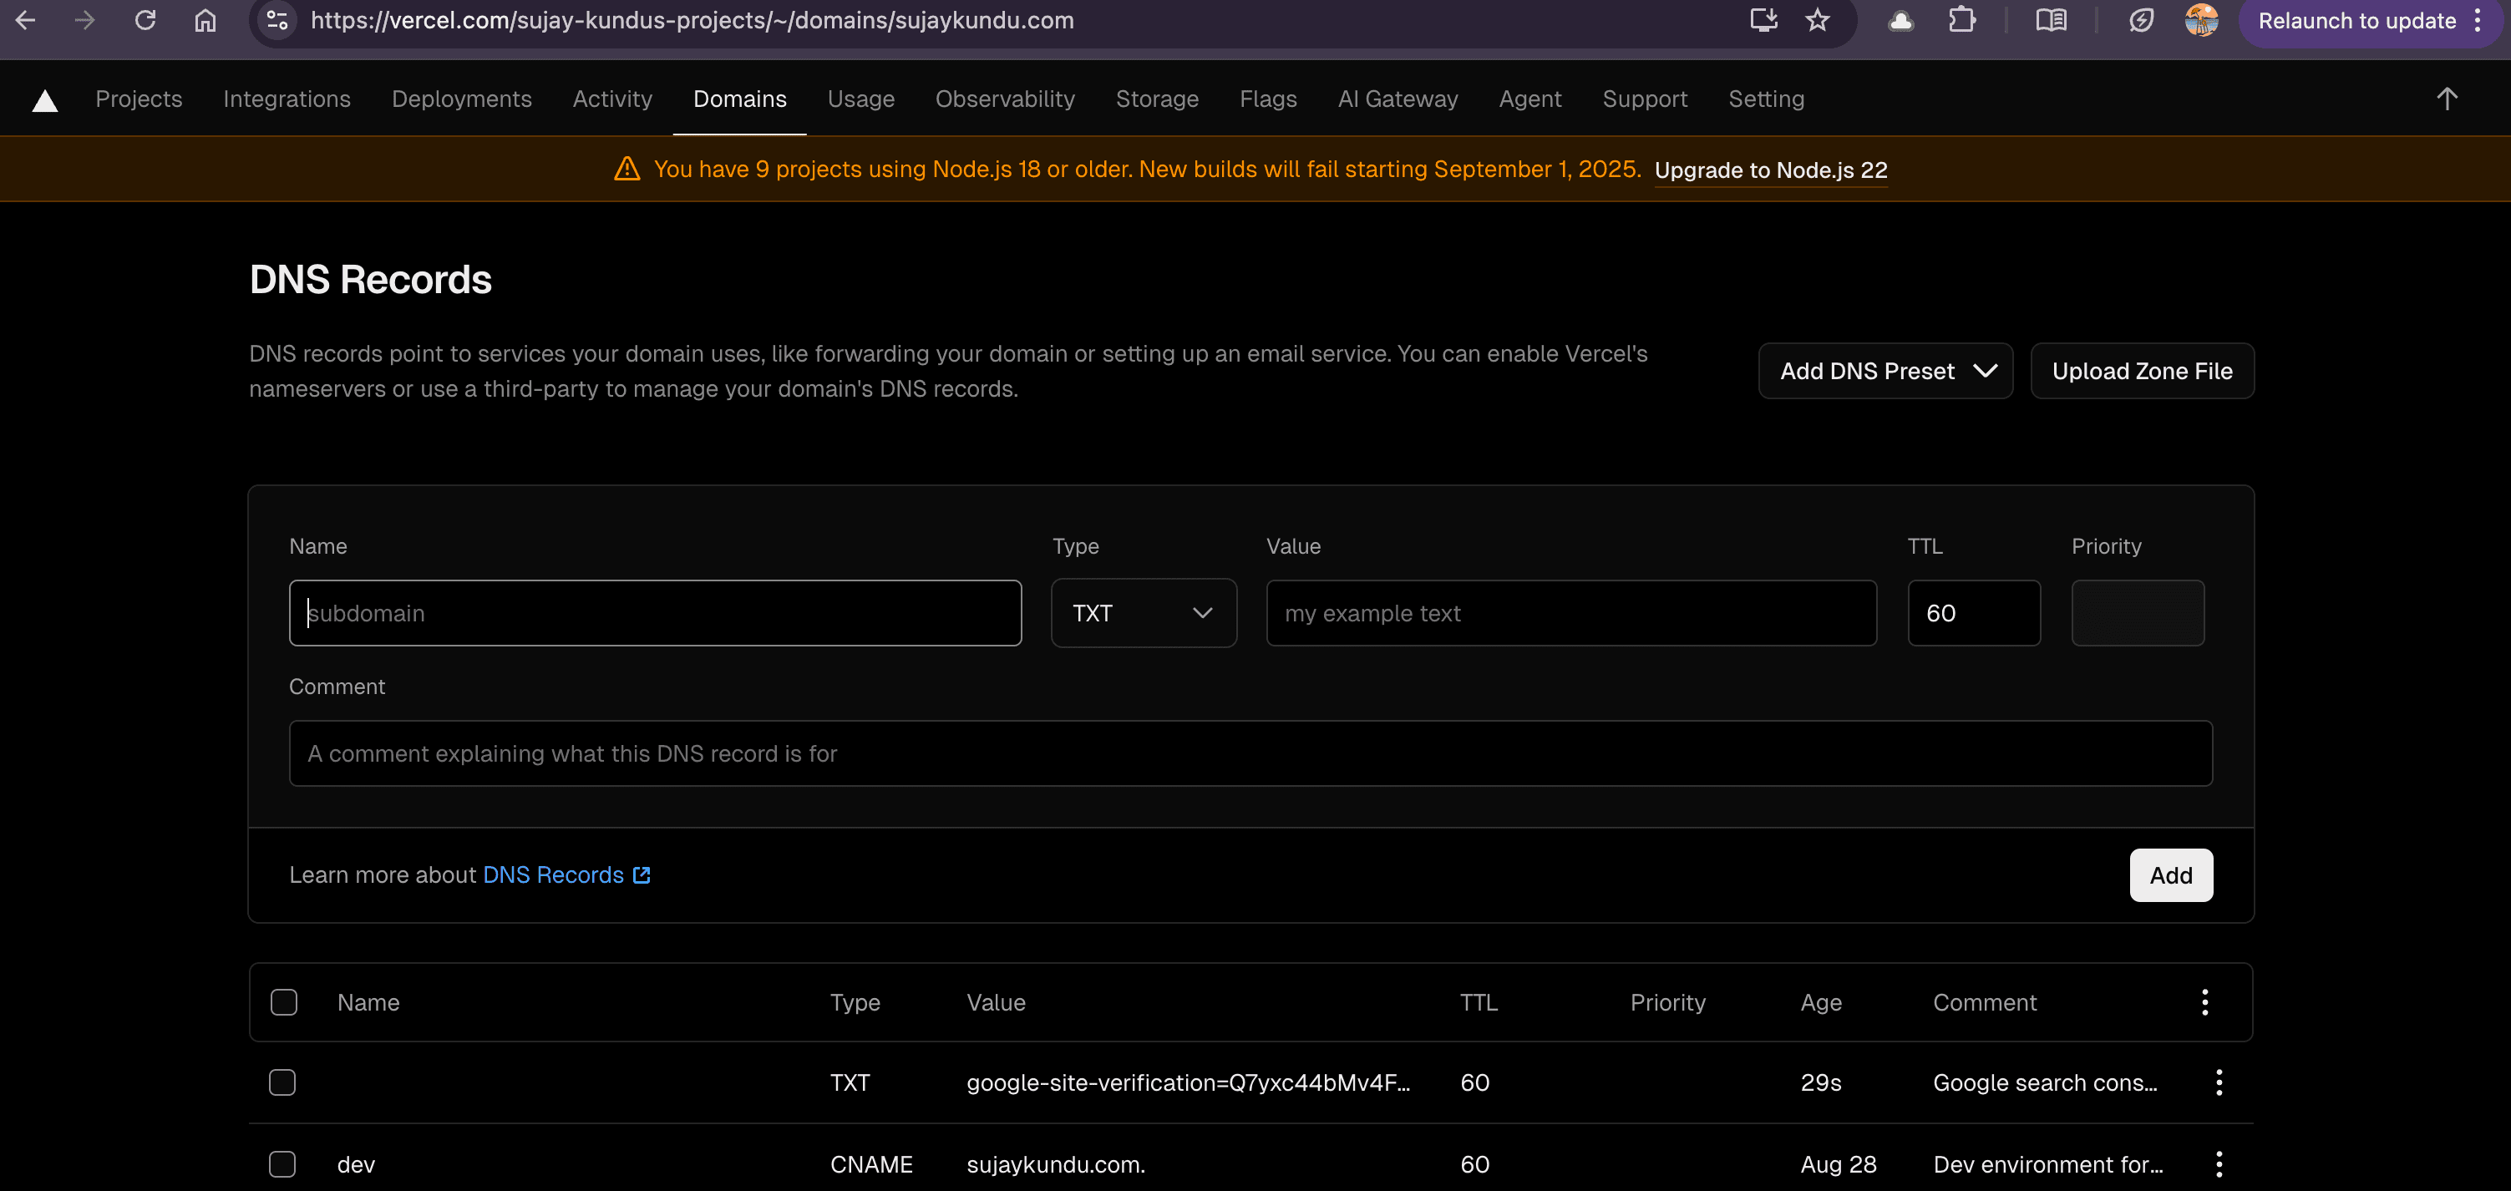Check the checkbox for the TXT record row

click(282, 1082)
